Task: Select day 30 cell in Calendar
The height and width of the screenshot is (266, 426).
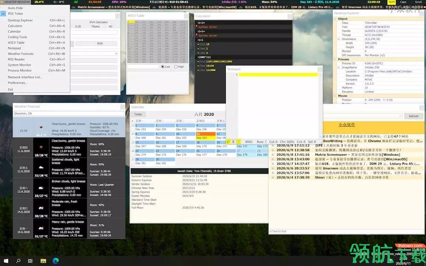Action: coord(165,161)
